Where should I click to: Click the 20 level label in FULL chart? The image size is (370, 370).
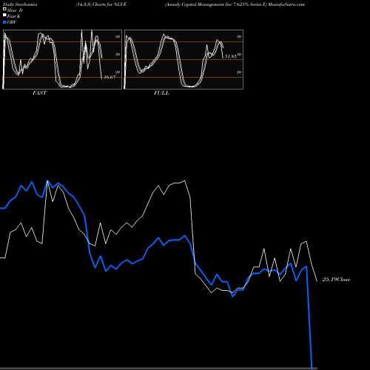(239, 72)
